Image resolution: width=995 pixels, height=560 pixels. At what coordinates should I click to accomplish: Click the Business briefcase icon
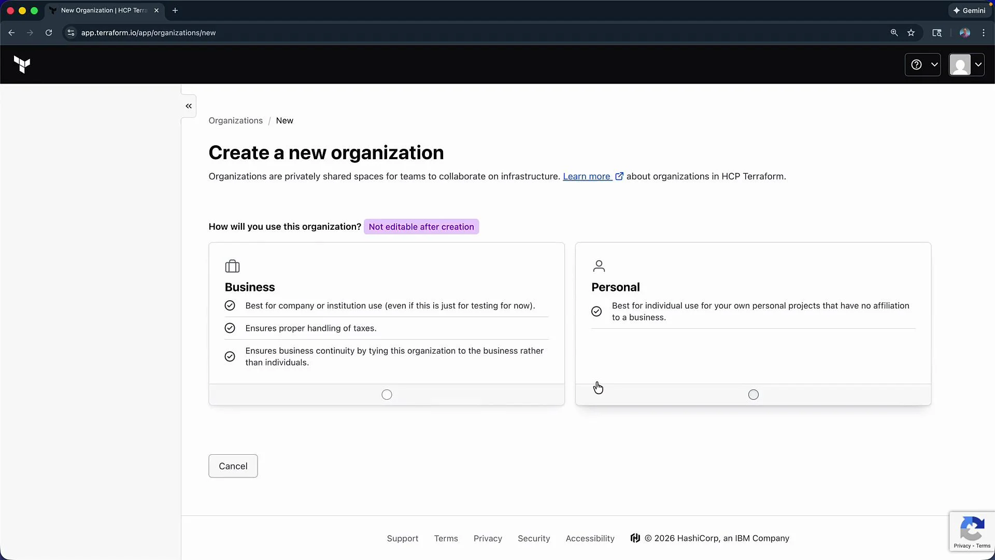point(232,267)
